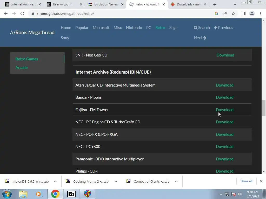
Task: Click the browser forward arrow
Action: 14,13
